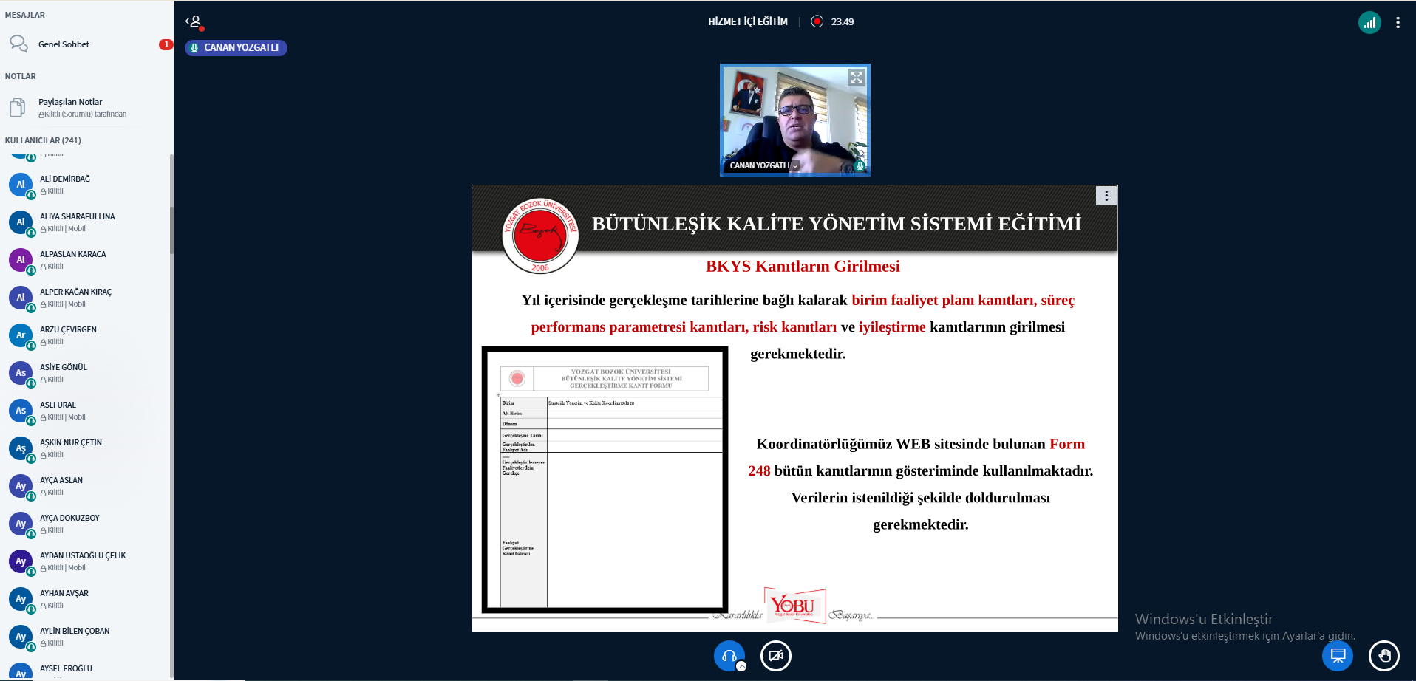The image size is (1416, 681).
Task: Click the Form 248 thumbnail on slide
Action: coord(604,479)
